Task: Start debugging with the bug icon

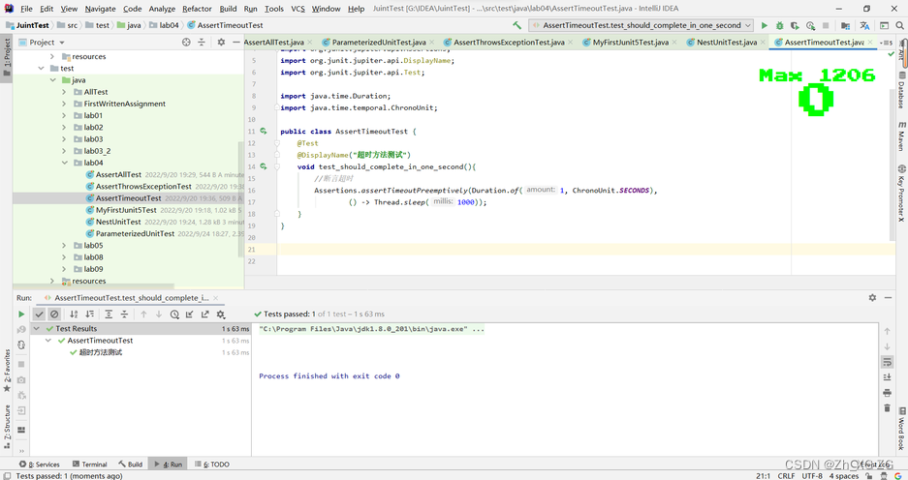Action: click(x=779, y=25)
